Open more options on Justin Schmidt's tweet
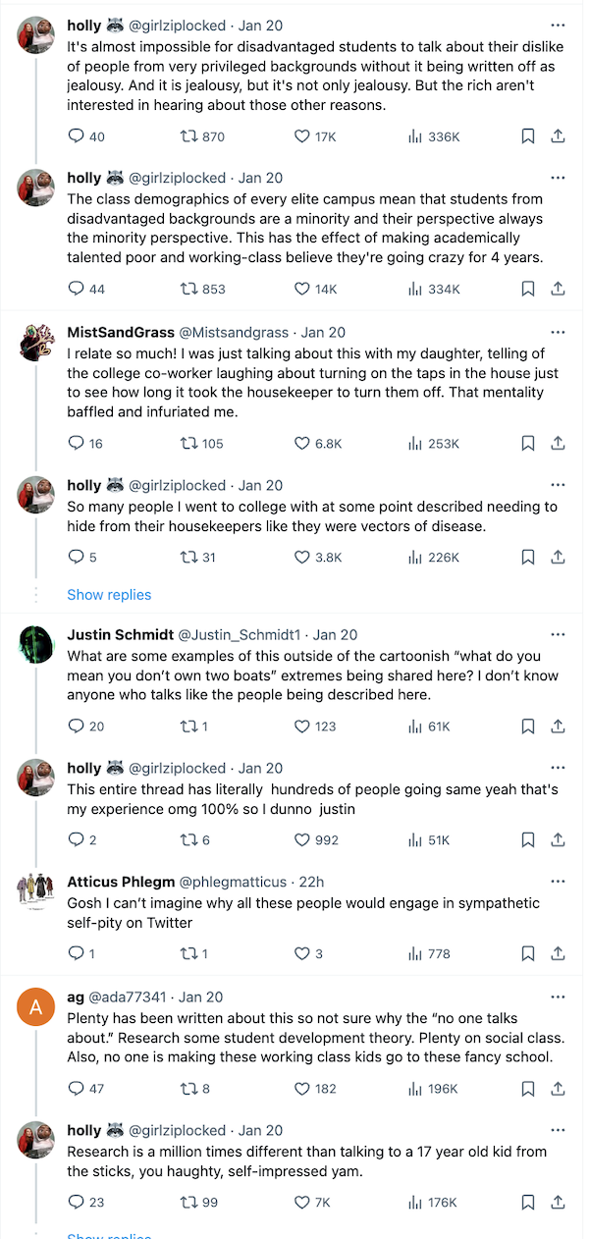 (558, 634)
